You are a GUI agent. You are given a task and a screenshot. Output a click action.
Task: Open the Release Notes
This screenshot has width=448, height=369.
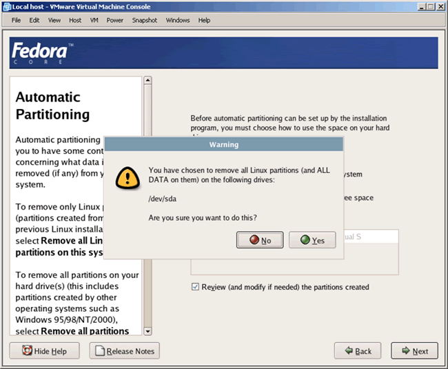click(124, 351)
